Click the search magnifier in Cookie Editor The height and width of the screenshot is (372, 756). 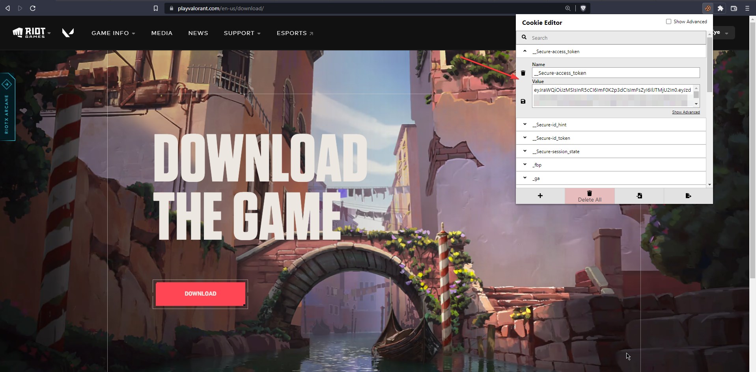tap(524, 37)
